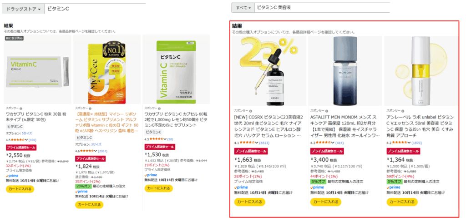Click sponsor info icon under My+Cee supplement
This screenshot has width=466, height=222.
(x=90, y=109)
